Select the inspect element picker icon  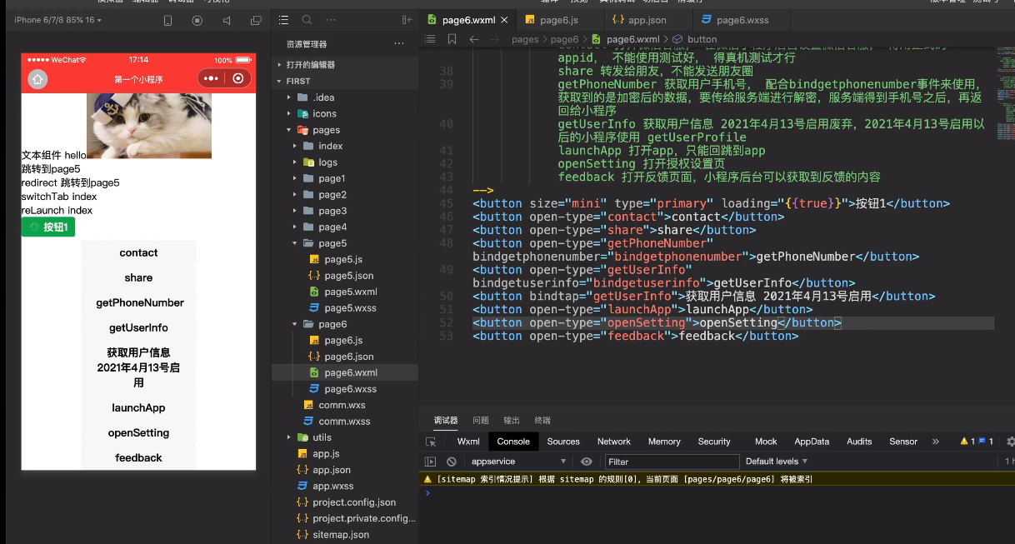coord(431,442)
